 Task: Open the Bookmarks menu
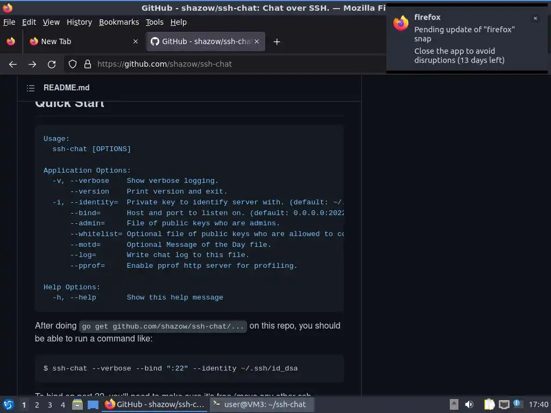click(119, 22)
